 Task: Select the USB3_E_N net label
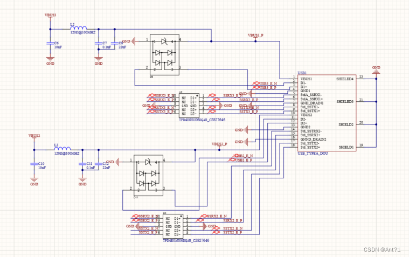point(268,84)
